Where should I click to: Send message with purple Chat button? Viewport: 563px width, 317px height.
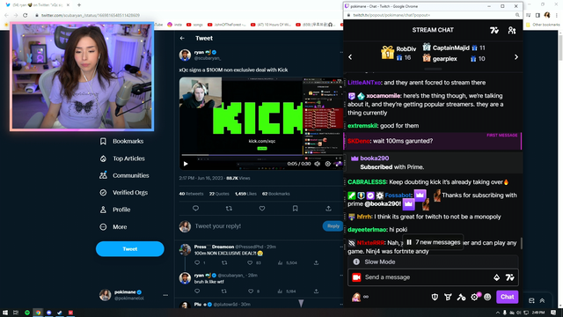(x=507, y=297)
